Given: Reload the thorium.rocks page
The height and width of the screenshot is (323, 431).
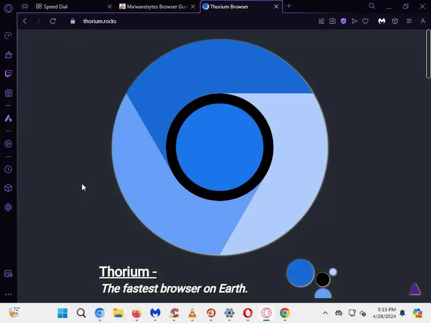Looking at the screenshot, I should [53, 21].
